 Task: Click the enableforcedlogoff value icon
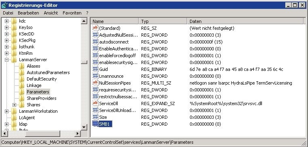pos(95,56)
